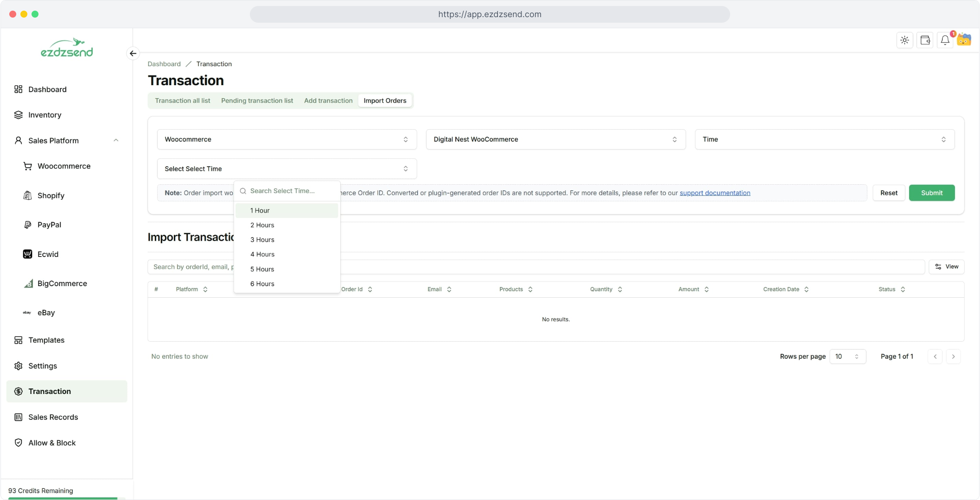Click the user avatar icon
The image size is (980, 500).
pos(964,40)
